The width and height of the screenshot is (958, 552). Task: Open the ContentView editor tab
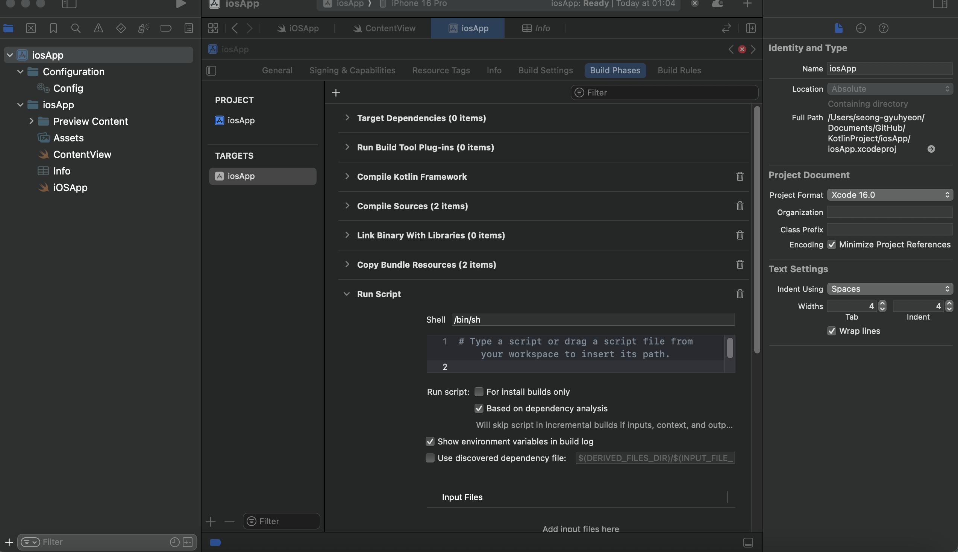384,29
